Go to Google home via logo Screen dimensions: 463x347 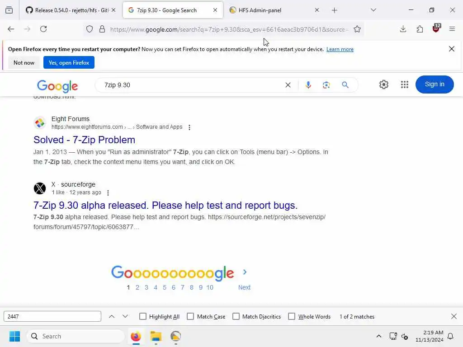point(57,86)
